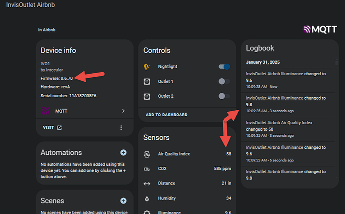
Task: Enable the Outlet 2 switch
Action: pyautogui.click(x=224, y=96)
